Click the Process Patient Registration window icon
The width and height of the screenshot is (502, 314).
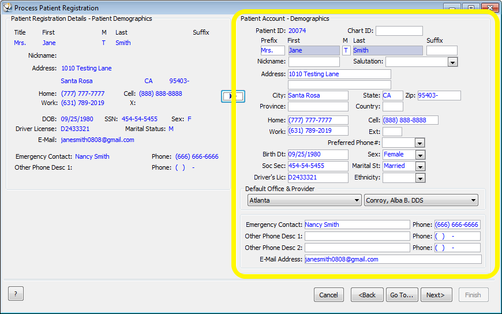coord(7,8)
